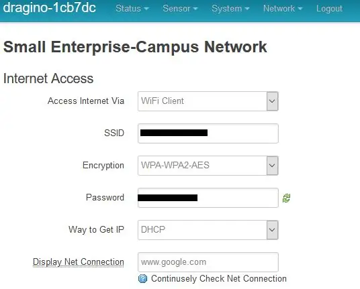Viewport: 360px width, 289px height.
Task: Open the Way to Get IP dropdown arrow
Action: pyautogui.click(x=272, y=230)
